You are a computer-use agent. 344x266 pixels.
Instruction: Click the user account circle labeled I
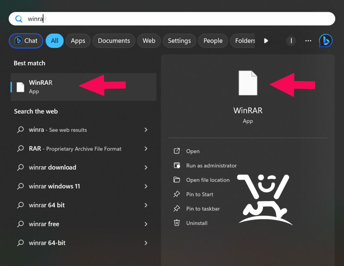(x=291, y=41)
